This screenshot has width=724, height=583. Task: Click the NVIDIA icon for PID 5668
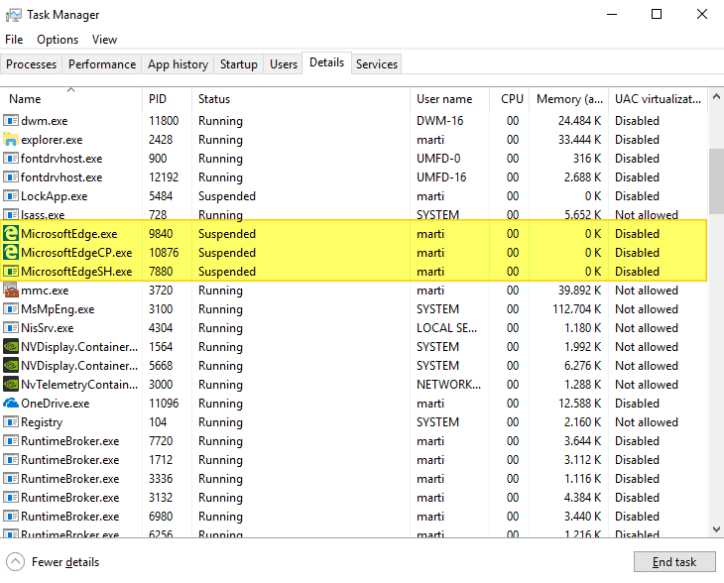pos(10,366)
